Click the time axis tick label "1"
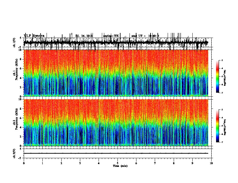This screenshot has width=238, height=183. 42,163
